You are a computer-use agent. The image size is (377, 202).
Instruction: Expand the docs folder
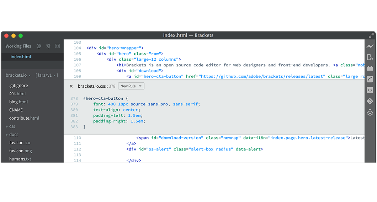tap(12, 135)
